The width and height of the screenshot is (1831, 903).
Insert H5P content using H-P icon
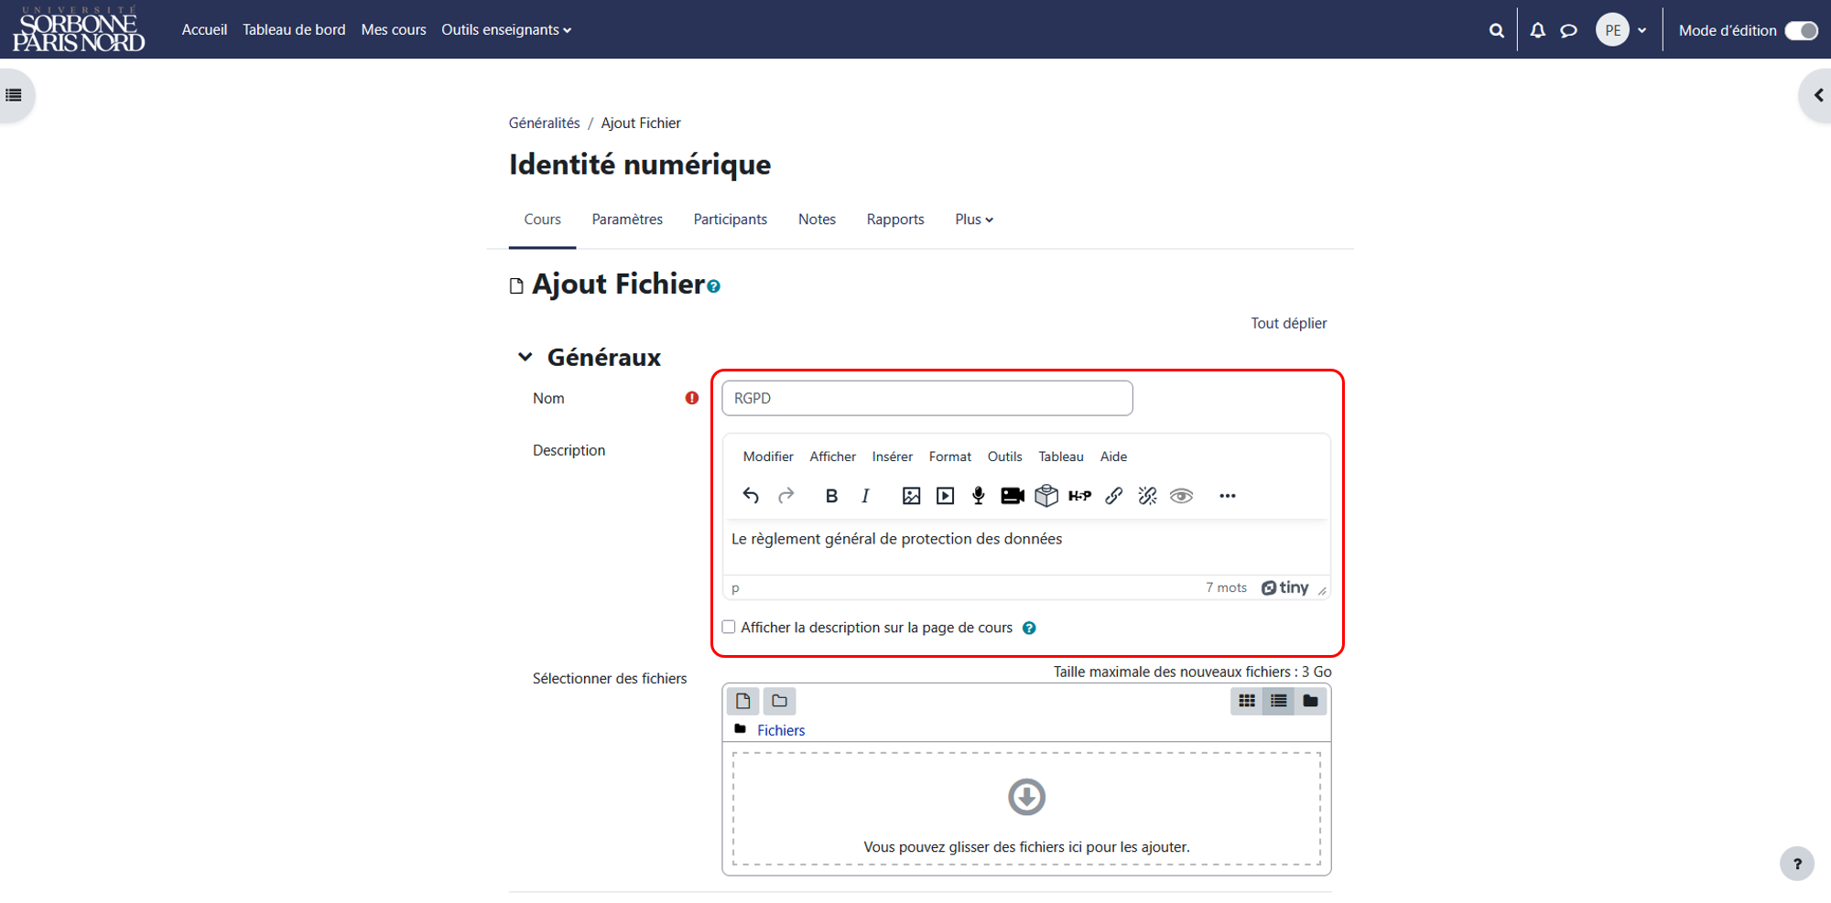coord(1079,496)
